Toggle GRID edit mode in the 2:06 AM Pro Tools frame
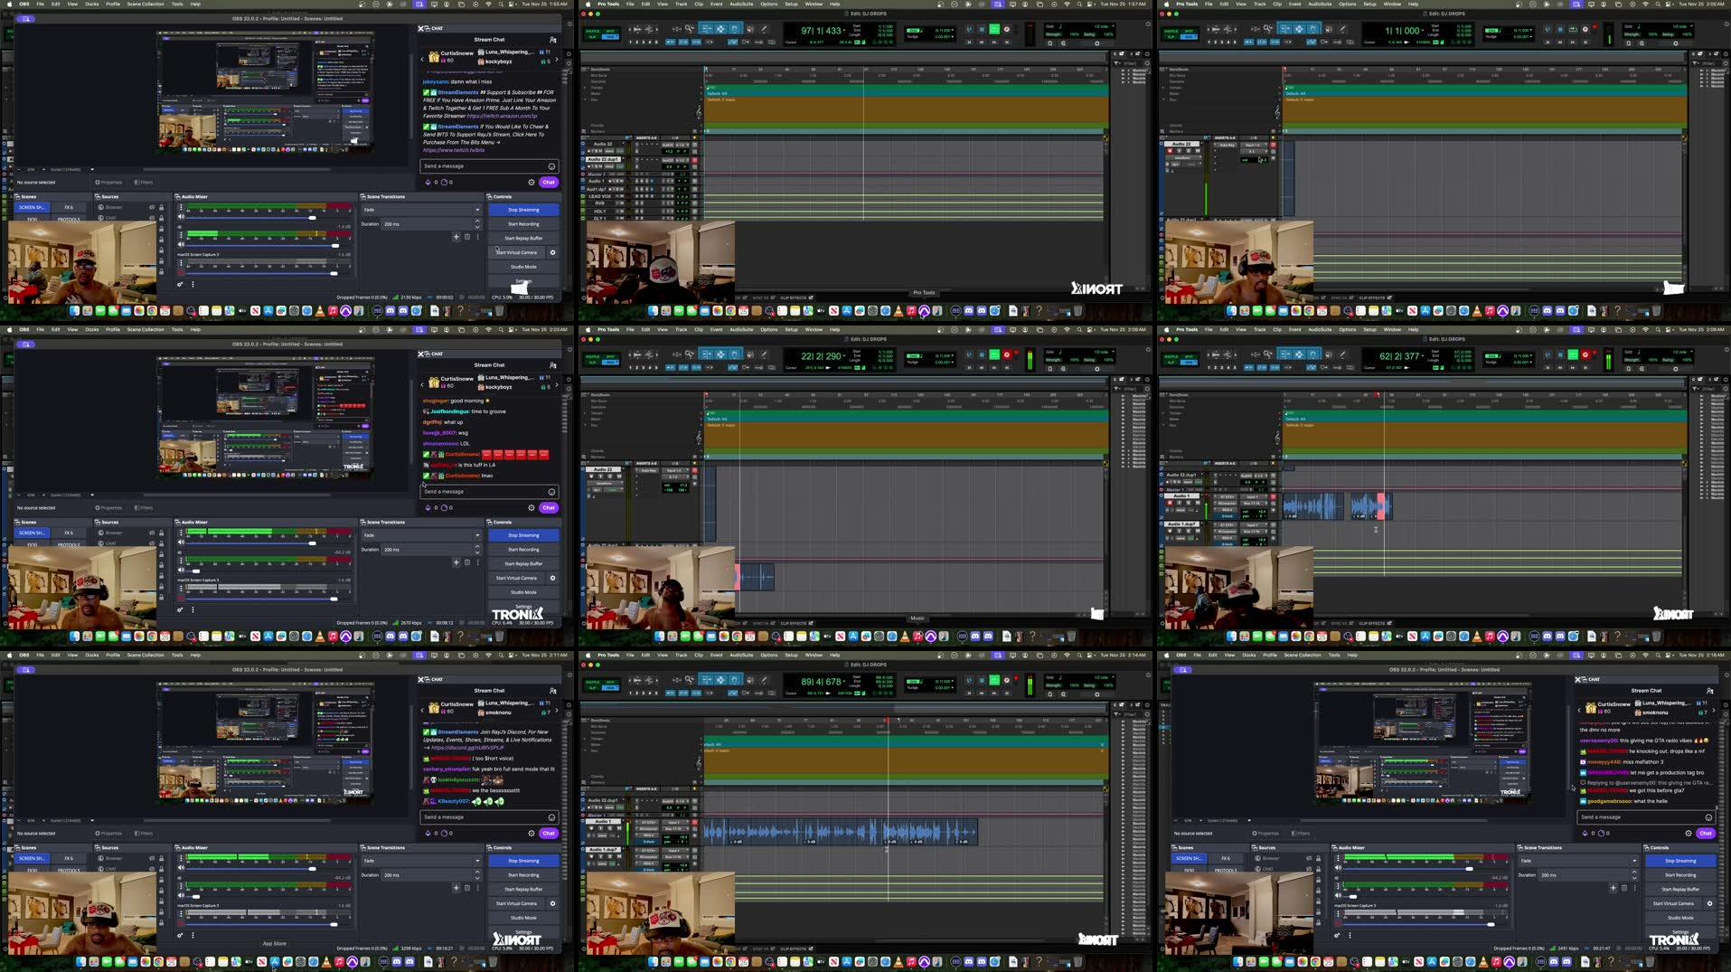1731x972 pixels. point(610,363)
